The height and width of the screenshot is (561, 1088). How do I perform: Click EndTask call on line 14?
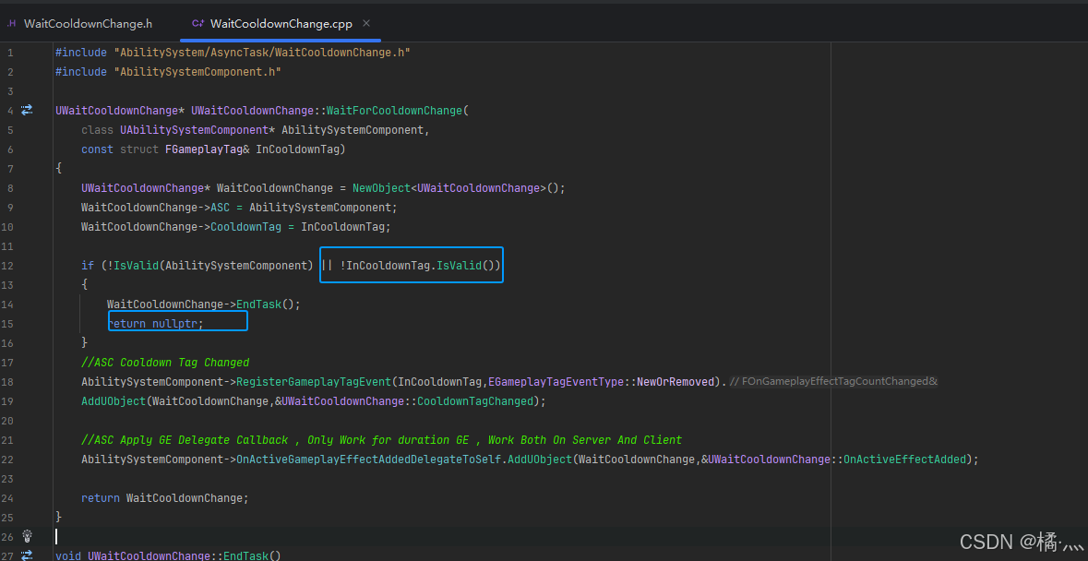point(258,304)
